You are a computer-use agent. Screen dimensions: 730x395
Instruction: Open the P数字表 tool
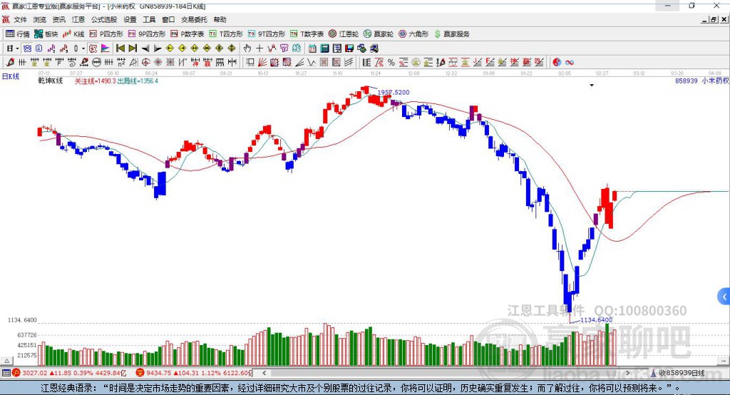(x=187, y=34)
